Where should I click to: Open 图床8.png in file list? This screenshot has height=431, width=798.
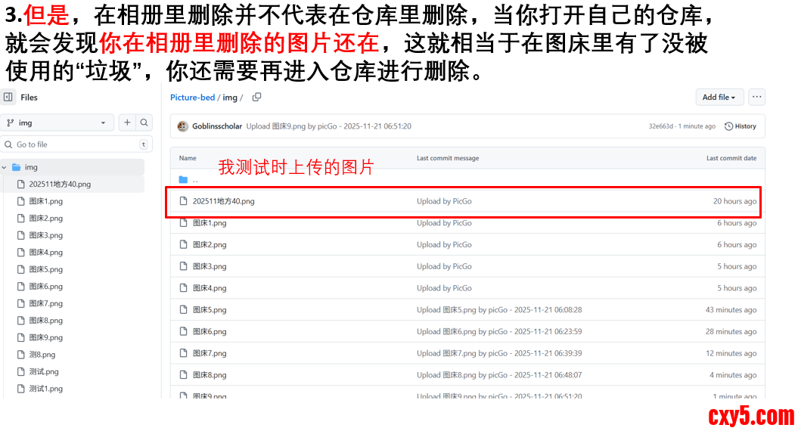[x=210, y=375]
